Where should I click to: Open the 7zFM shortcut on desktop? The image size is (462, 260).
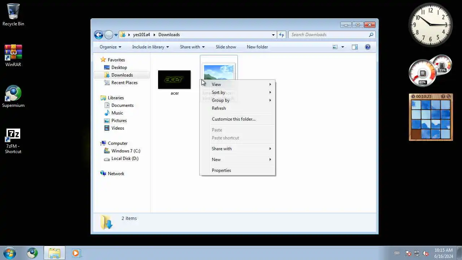point(13,141)
